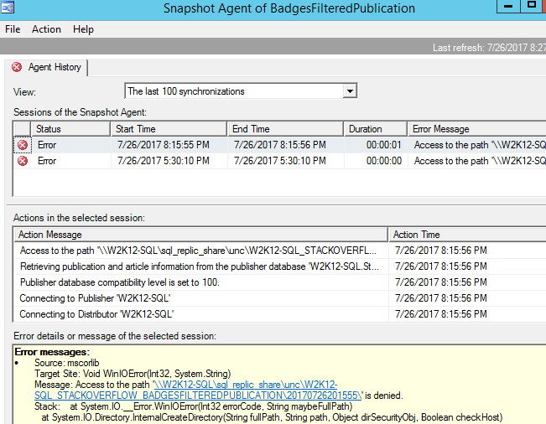
Task: Click the Action Message column header
Action: 200,235
